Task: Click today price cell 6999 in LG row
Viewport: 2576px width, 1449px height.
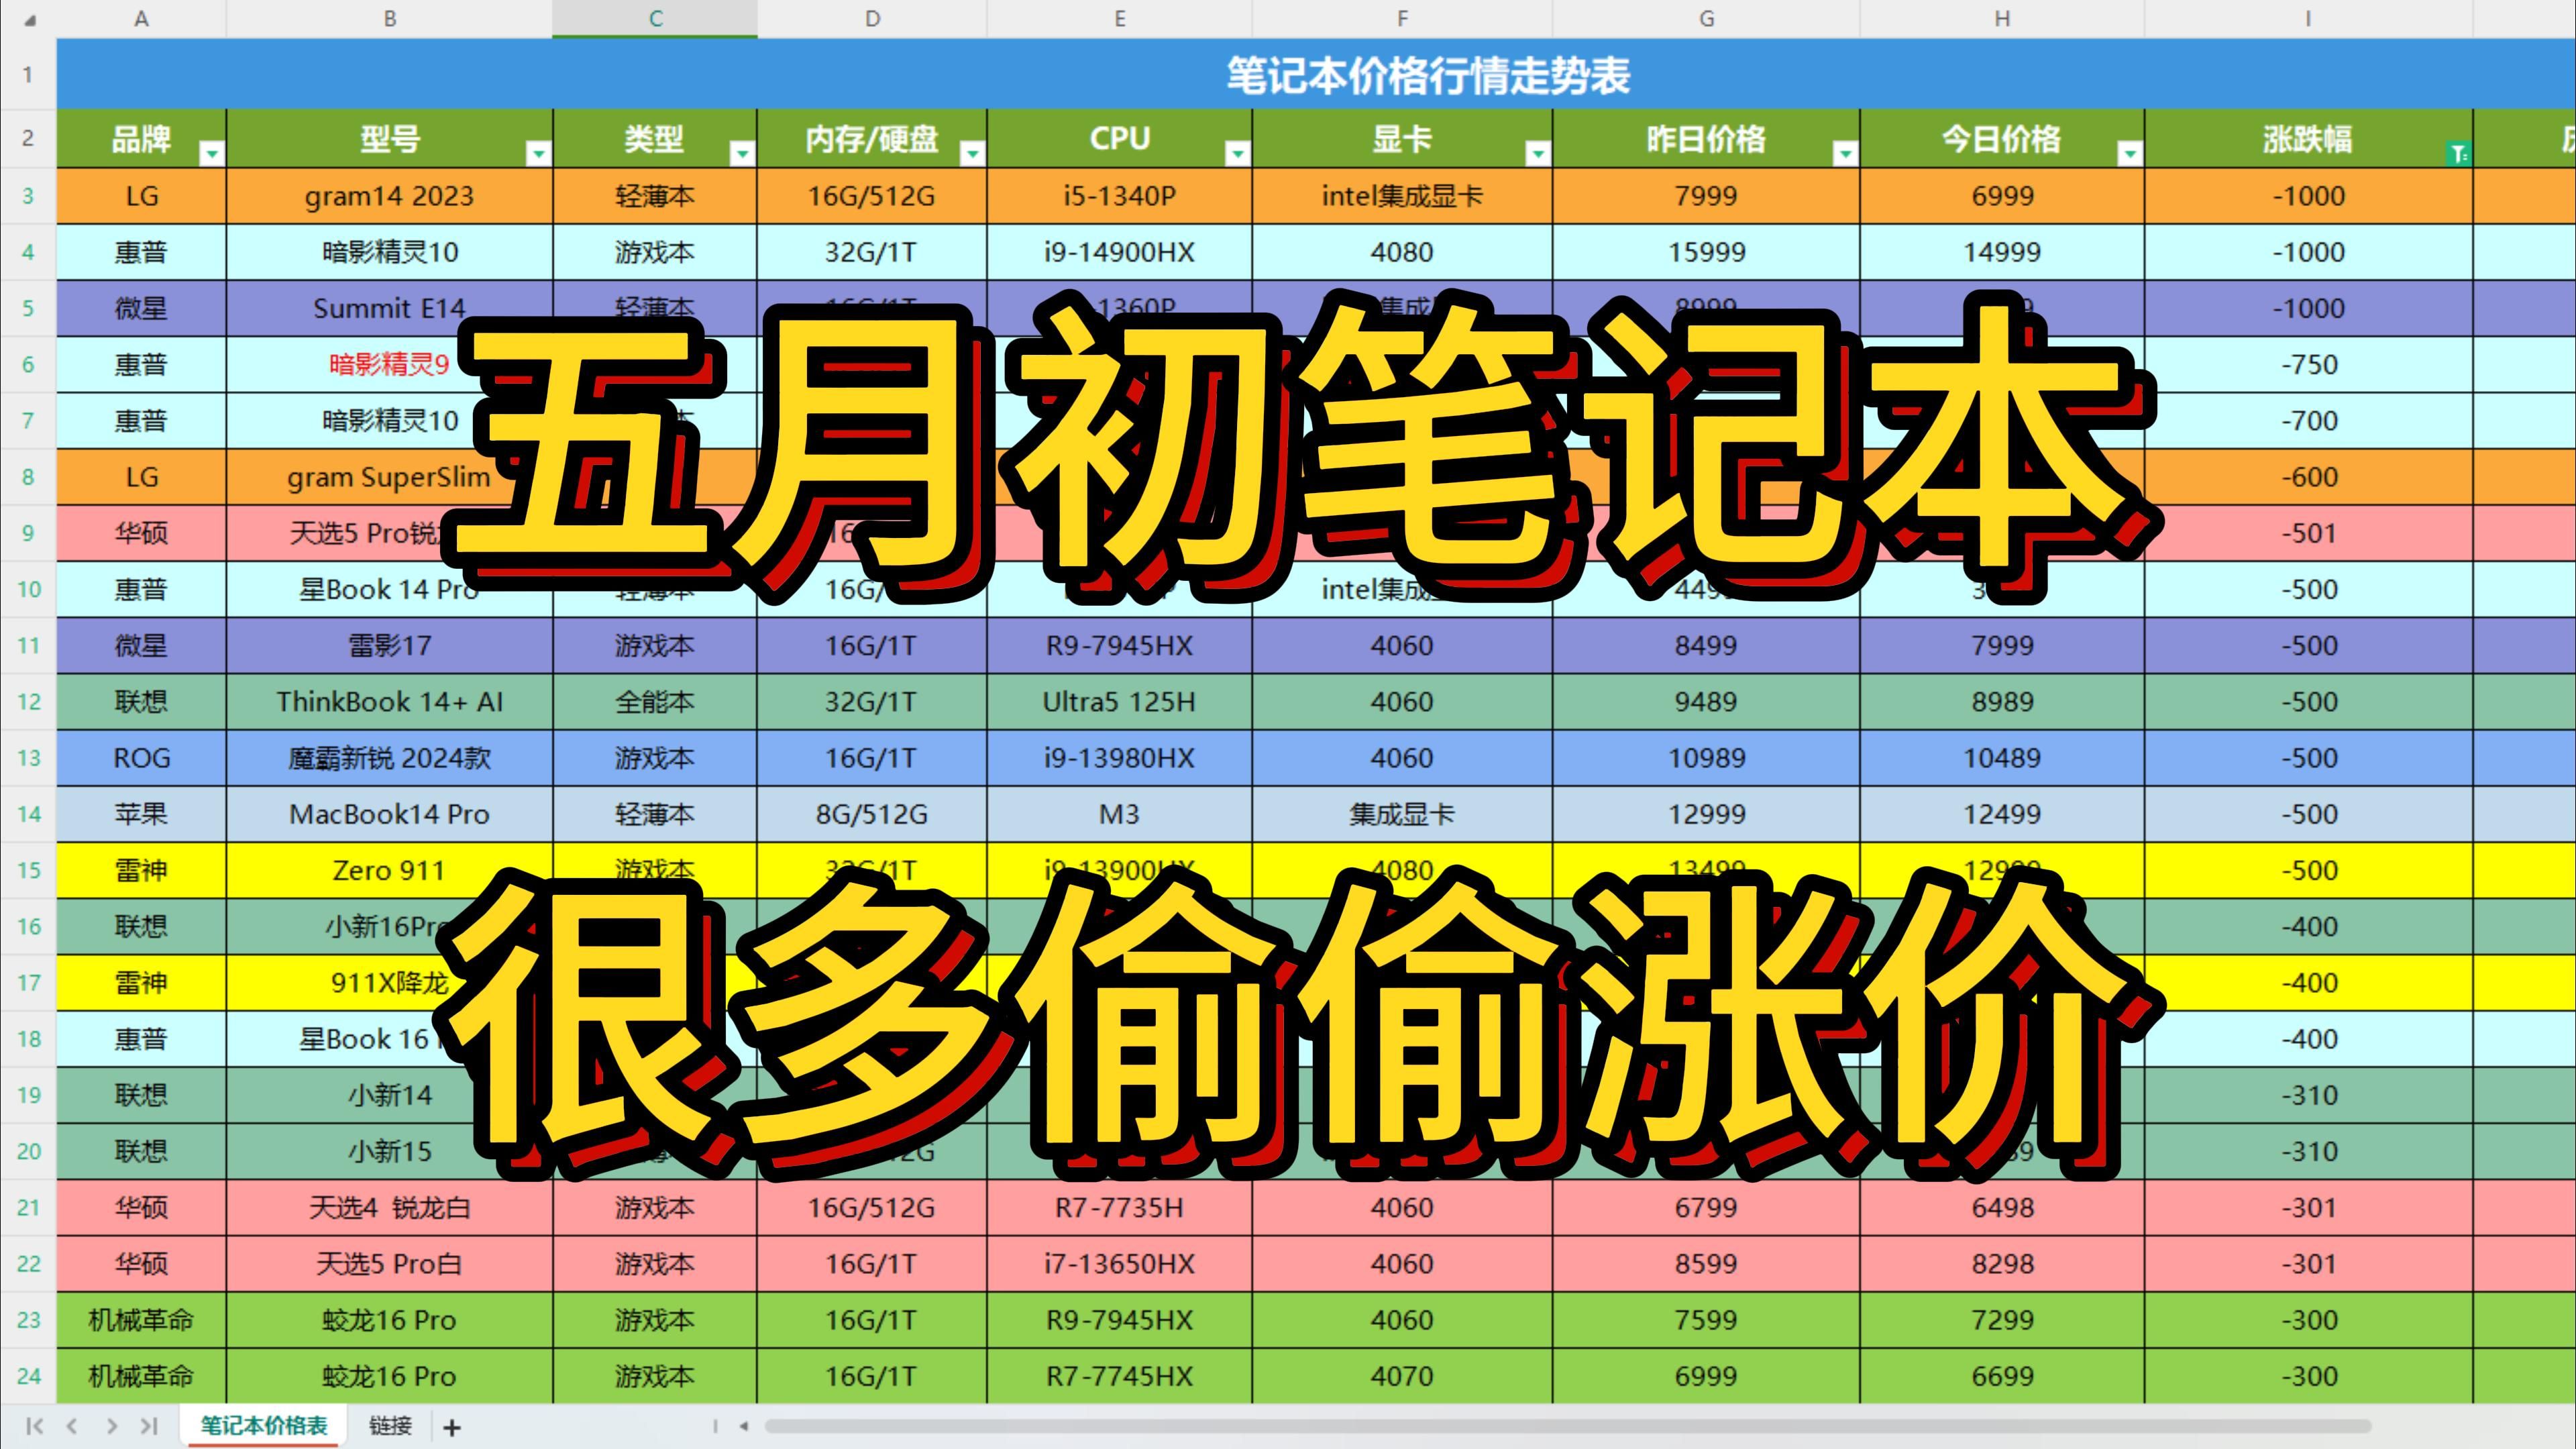Action: click(x=2002, y=196)
